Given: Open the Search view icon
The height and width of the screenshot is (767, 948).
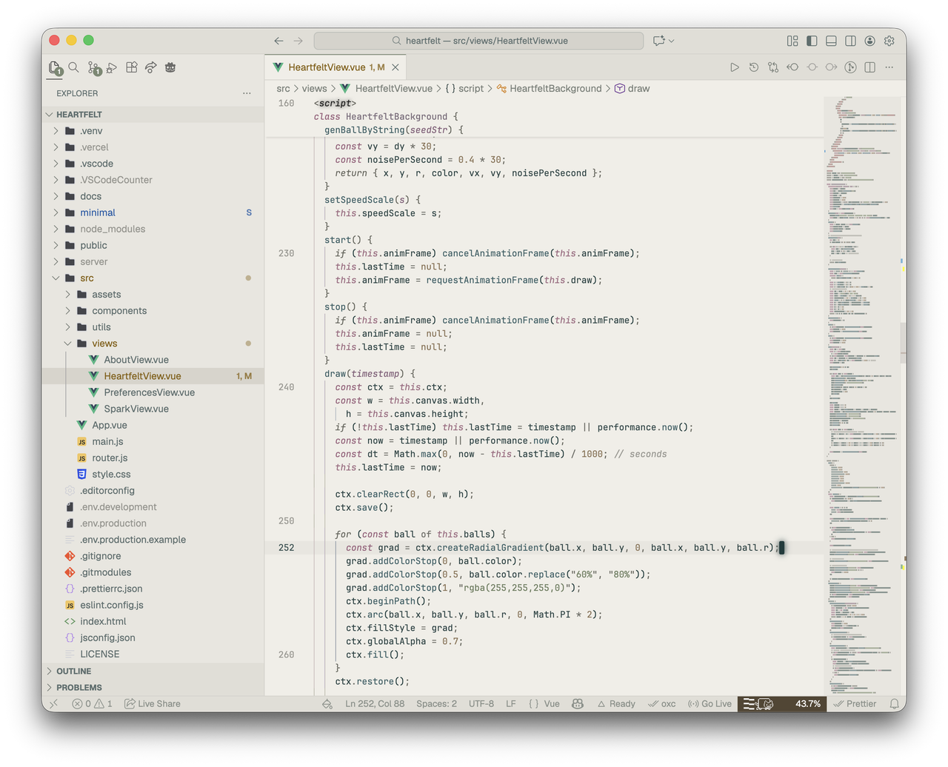Looking at the screenshot, I should [x=74, y=67].
